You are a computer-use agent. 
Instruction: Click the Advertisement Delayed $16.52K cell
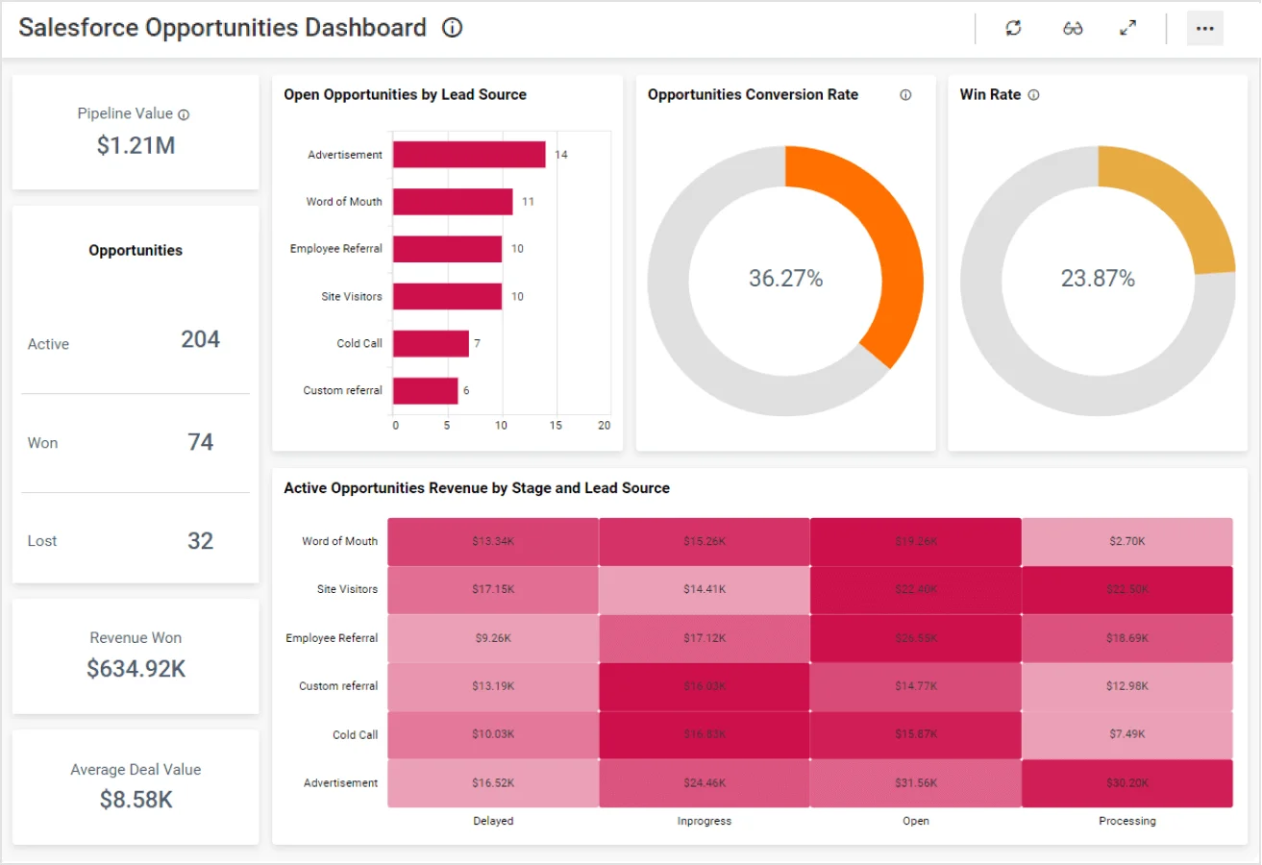click(x=493, y=783)
